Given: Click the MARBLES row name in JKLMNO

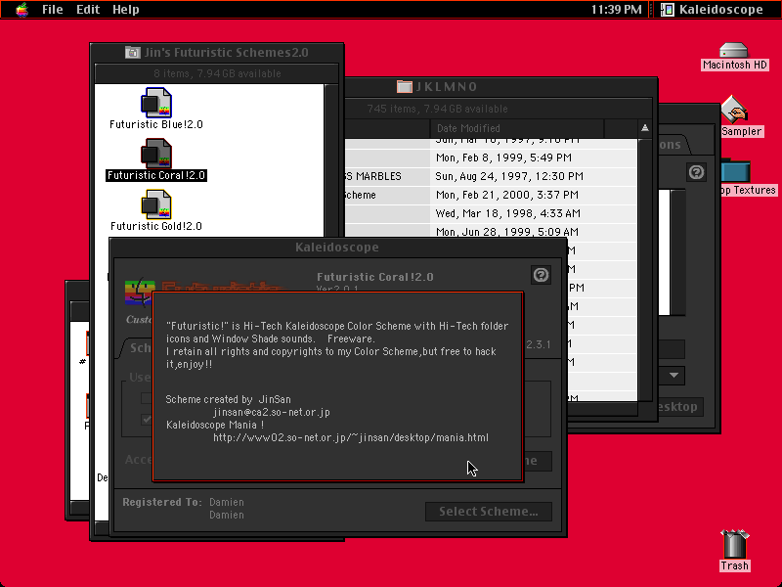Looking at the screenshot, I should (x=373, y=176).
